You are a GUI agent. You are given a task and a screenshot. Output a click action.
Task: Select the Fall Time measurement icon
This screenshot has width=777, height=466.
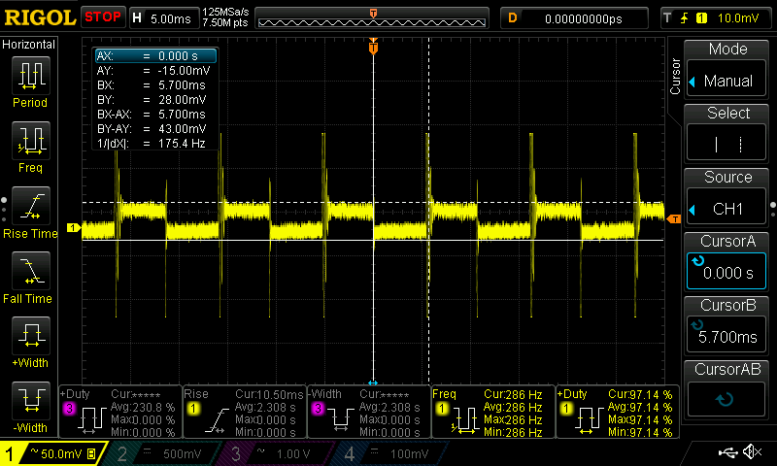[x=31, y=271]
